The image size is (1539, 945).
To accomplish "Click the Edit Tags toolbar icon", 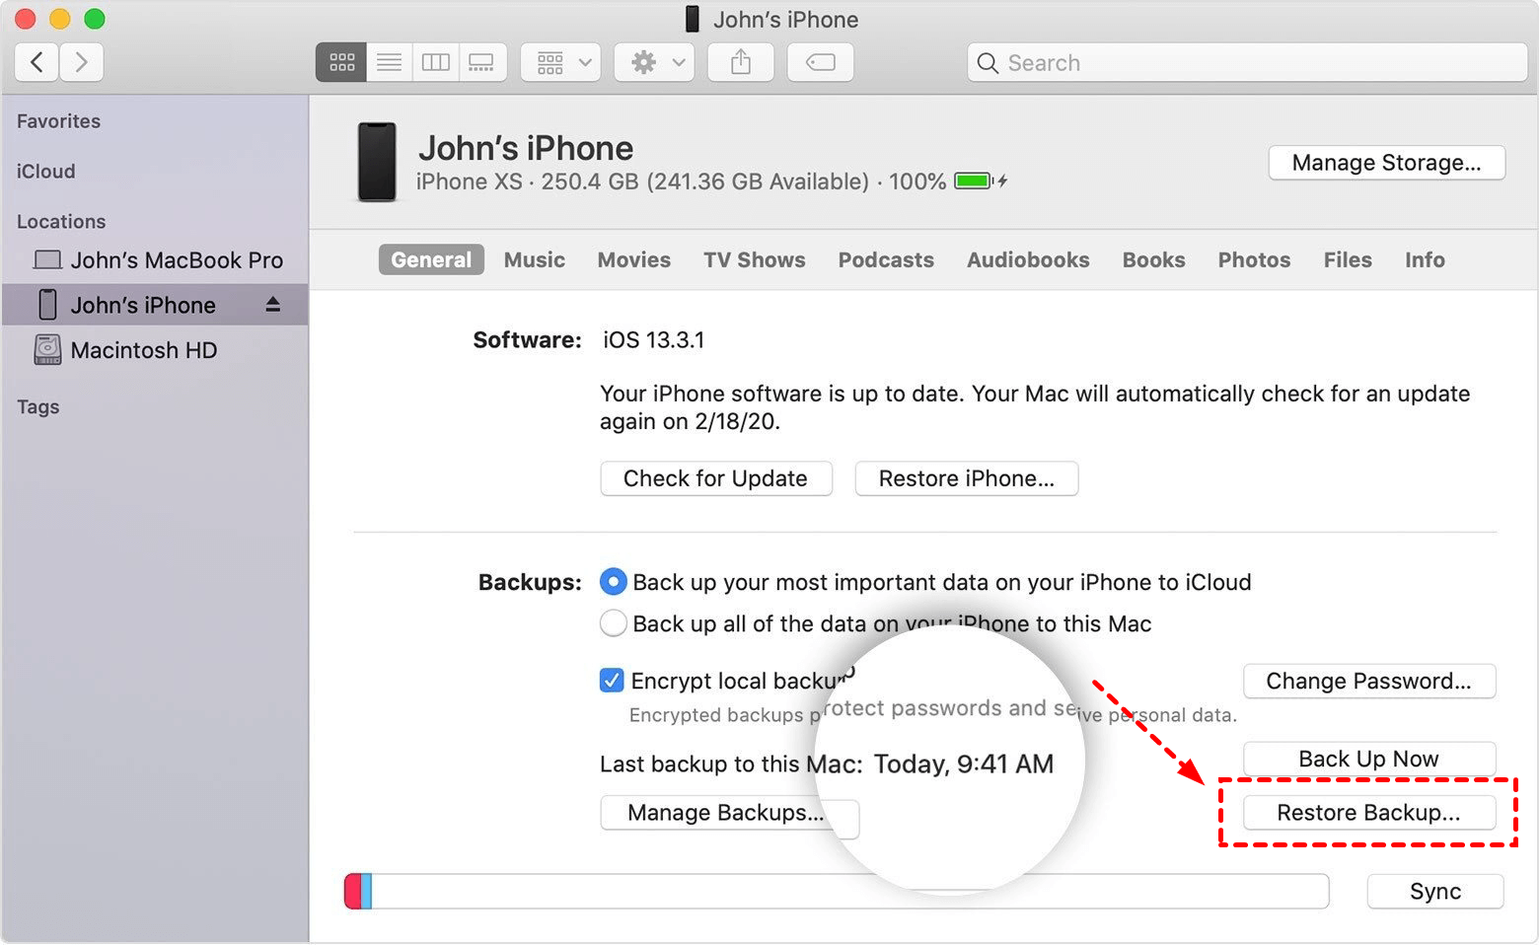I will coord(821,63).
